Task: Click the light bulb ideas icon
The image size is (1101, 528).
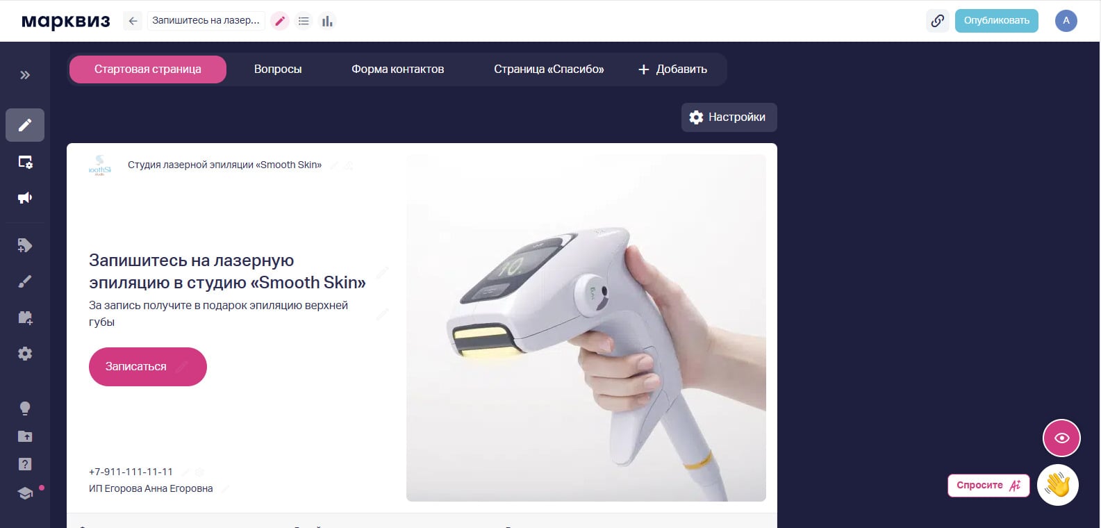Action: tap(25, 409)
